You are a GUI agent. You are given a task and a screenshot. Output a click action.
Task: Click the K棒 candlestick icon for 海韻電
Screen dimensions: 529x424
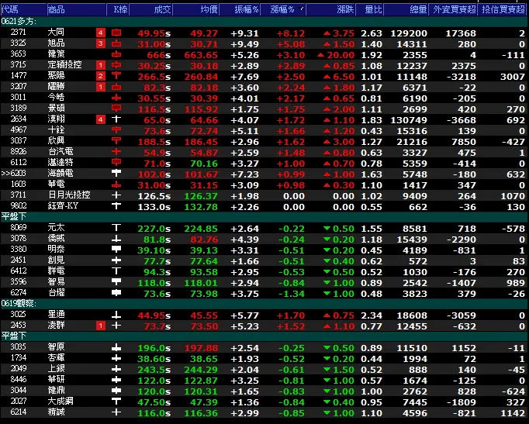116,174
